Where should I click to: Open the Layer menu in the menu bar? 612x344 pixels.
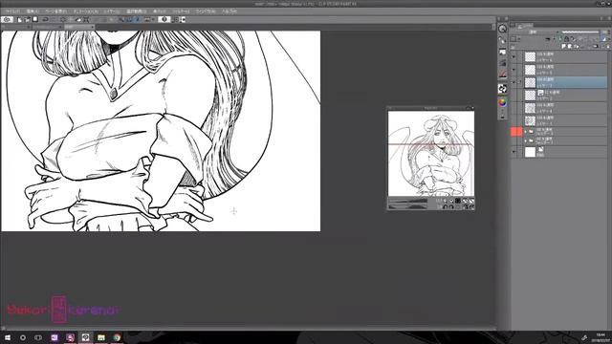point(112,11)
